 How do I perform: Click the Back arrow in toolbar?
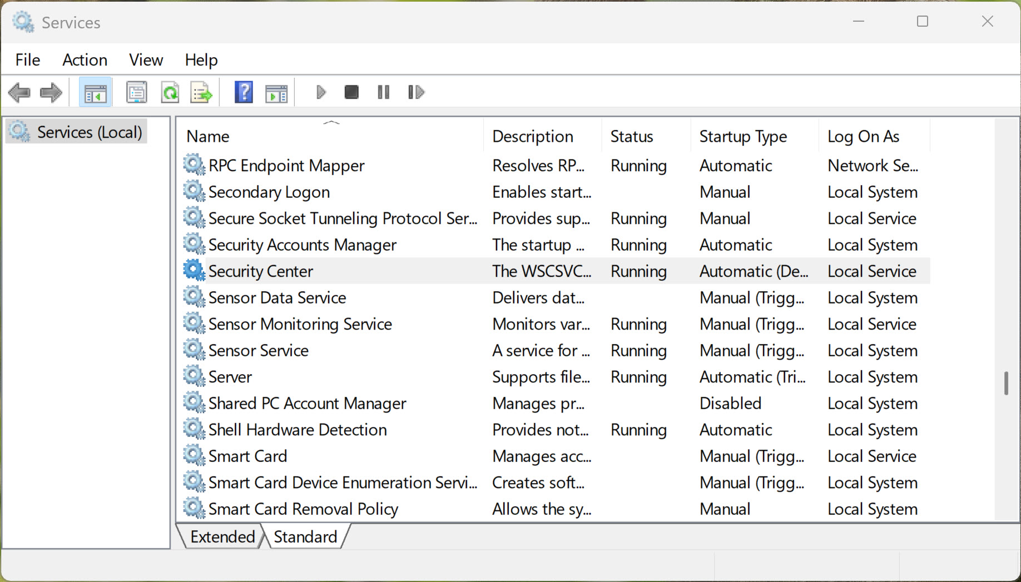point(19,92)
